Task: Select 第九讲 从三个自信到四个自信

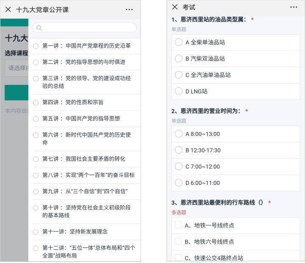Action: click(x=36, y=192)
